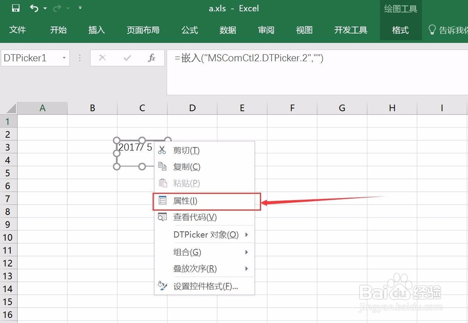Open Customize Quick Access Toolbar dropdown

pos(80,8)
